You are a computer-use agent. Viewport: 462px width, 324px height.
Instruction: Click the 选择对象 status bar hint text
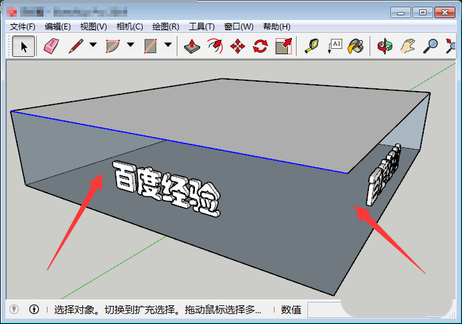[x=157, y=309]
